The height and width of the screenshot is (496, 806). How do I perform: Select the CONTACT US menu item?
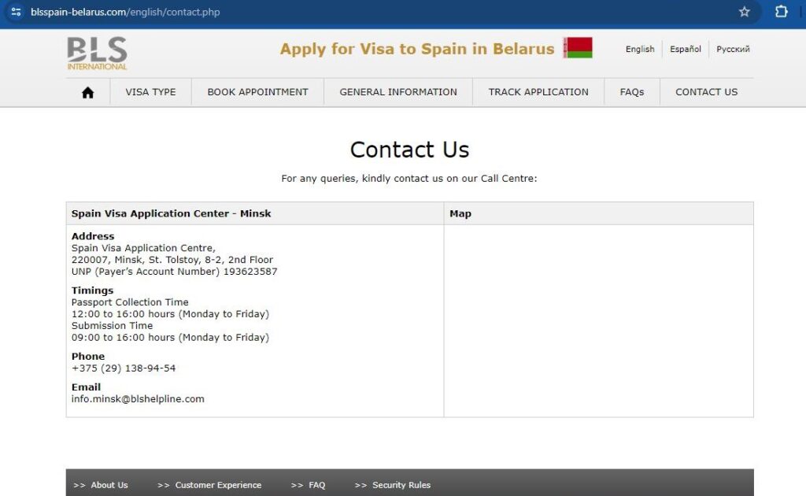pyautogui.click(x=706, y=91)
